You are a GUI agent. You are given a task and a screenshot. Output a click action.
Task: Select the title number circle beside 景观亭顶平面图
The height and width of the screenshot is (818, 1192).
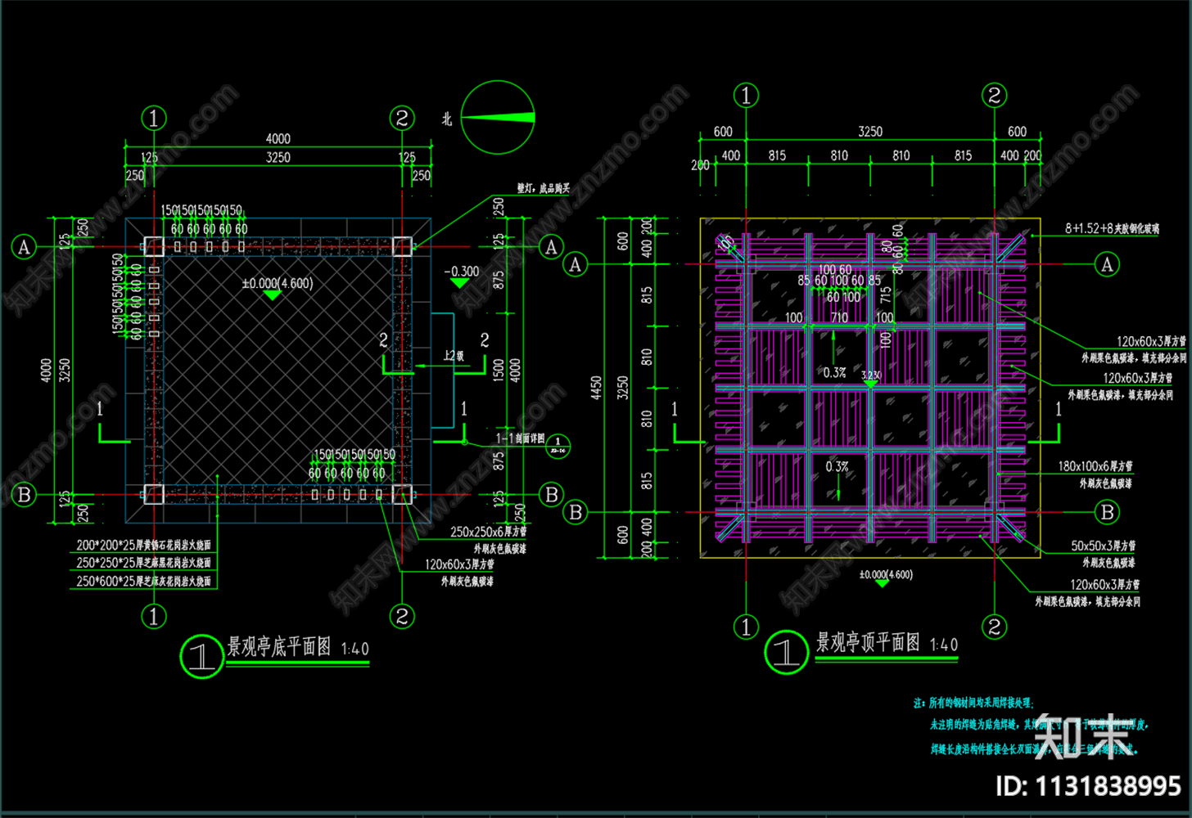tap(787, 652)
